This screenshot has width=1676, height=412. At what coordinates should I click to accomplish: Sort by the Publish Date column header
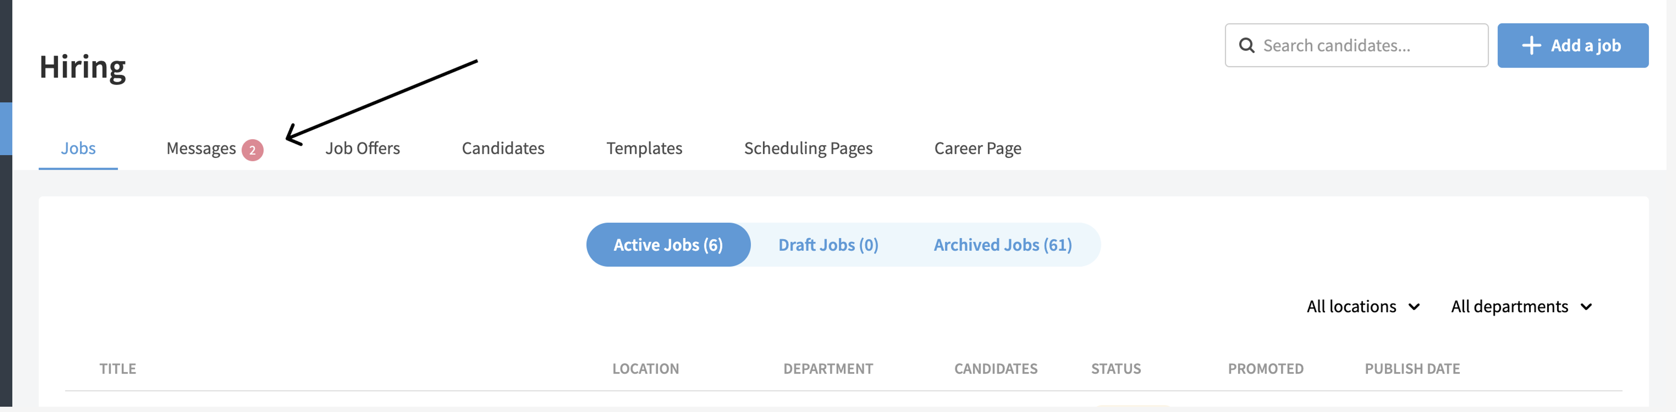click(x=1412, y=368)
